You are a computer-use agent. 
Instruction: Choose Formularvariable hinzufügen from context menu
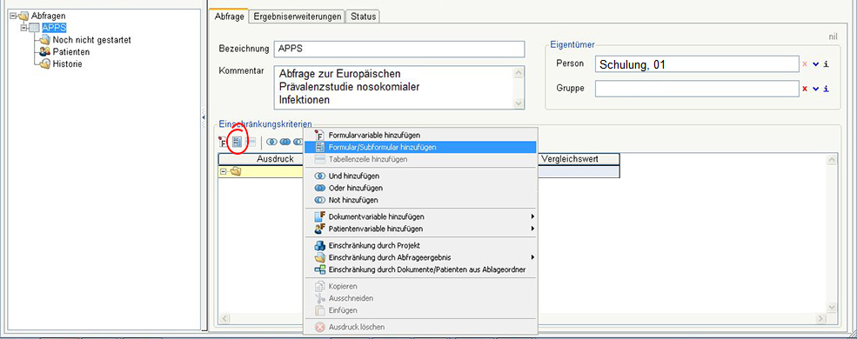pyautogui.click(x=421, y=135)
